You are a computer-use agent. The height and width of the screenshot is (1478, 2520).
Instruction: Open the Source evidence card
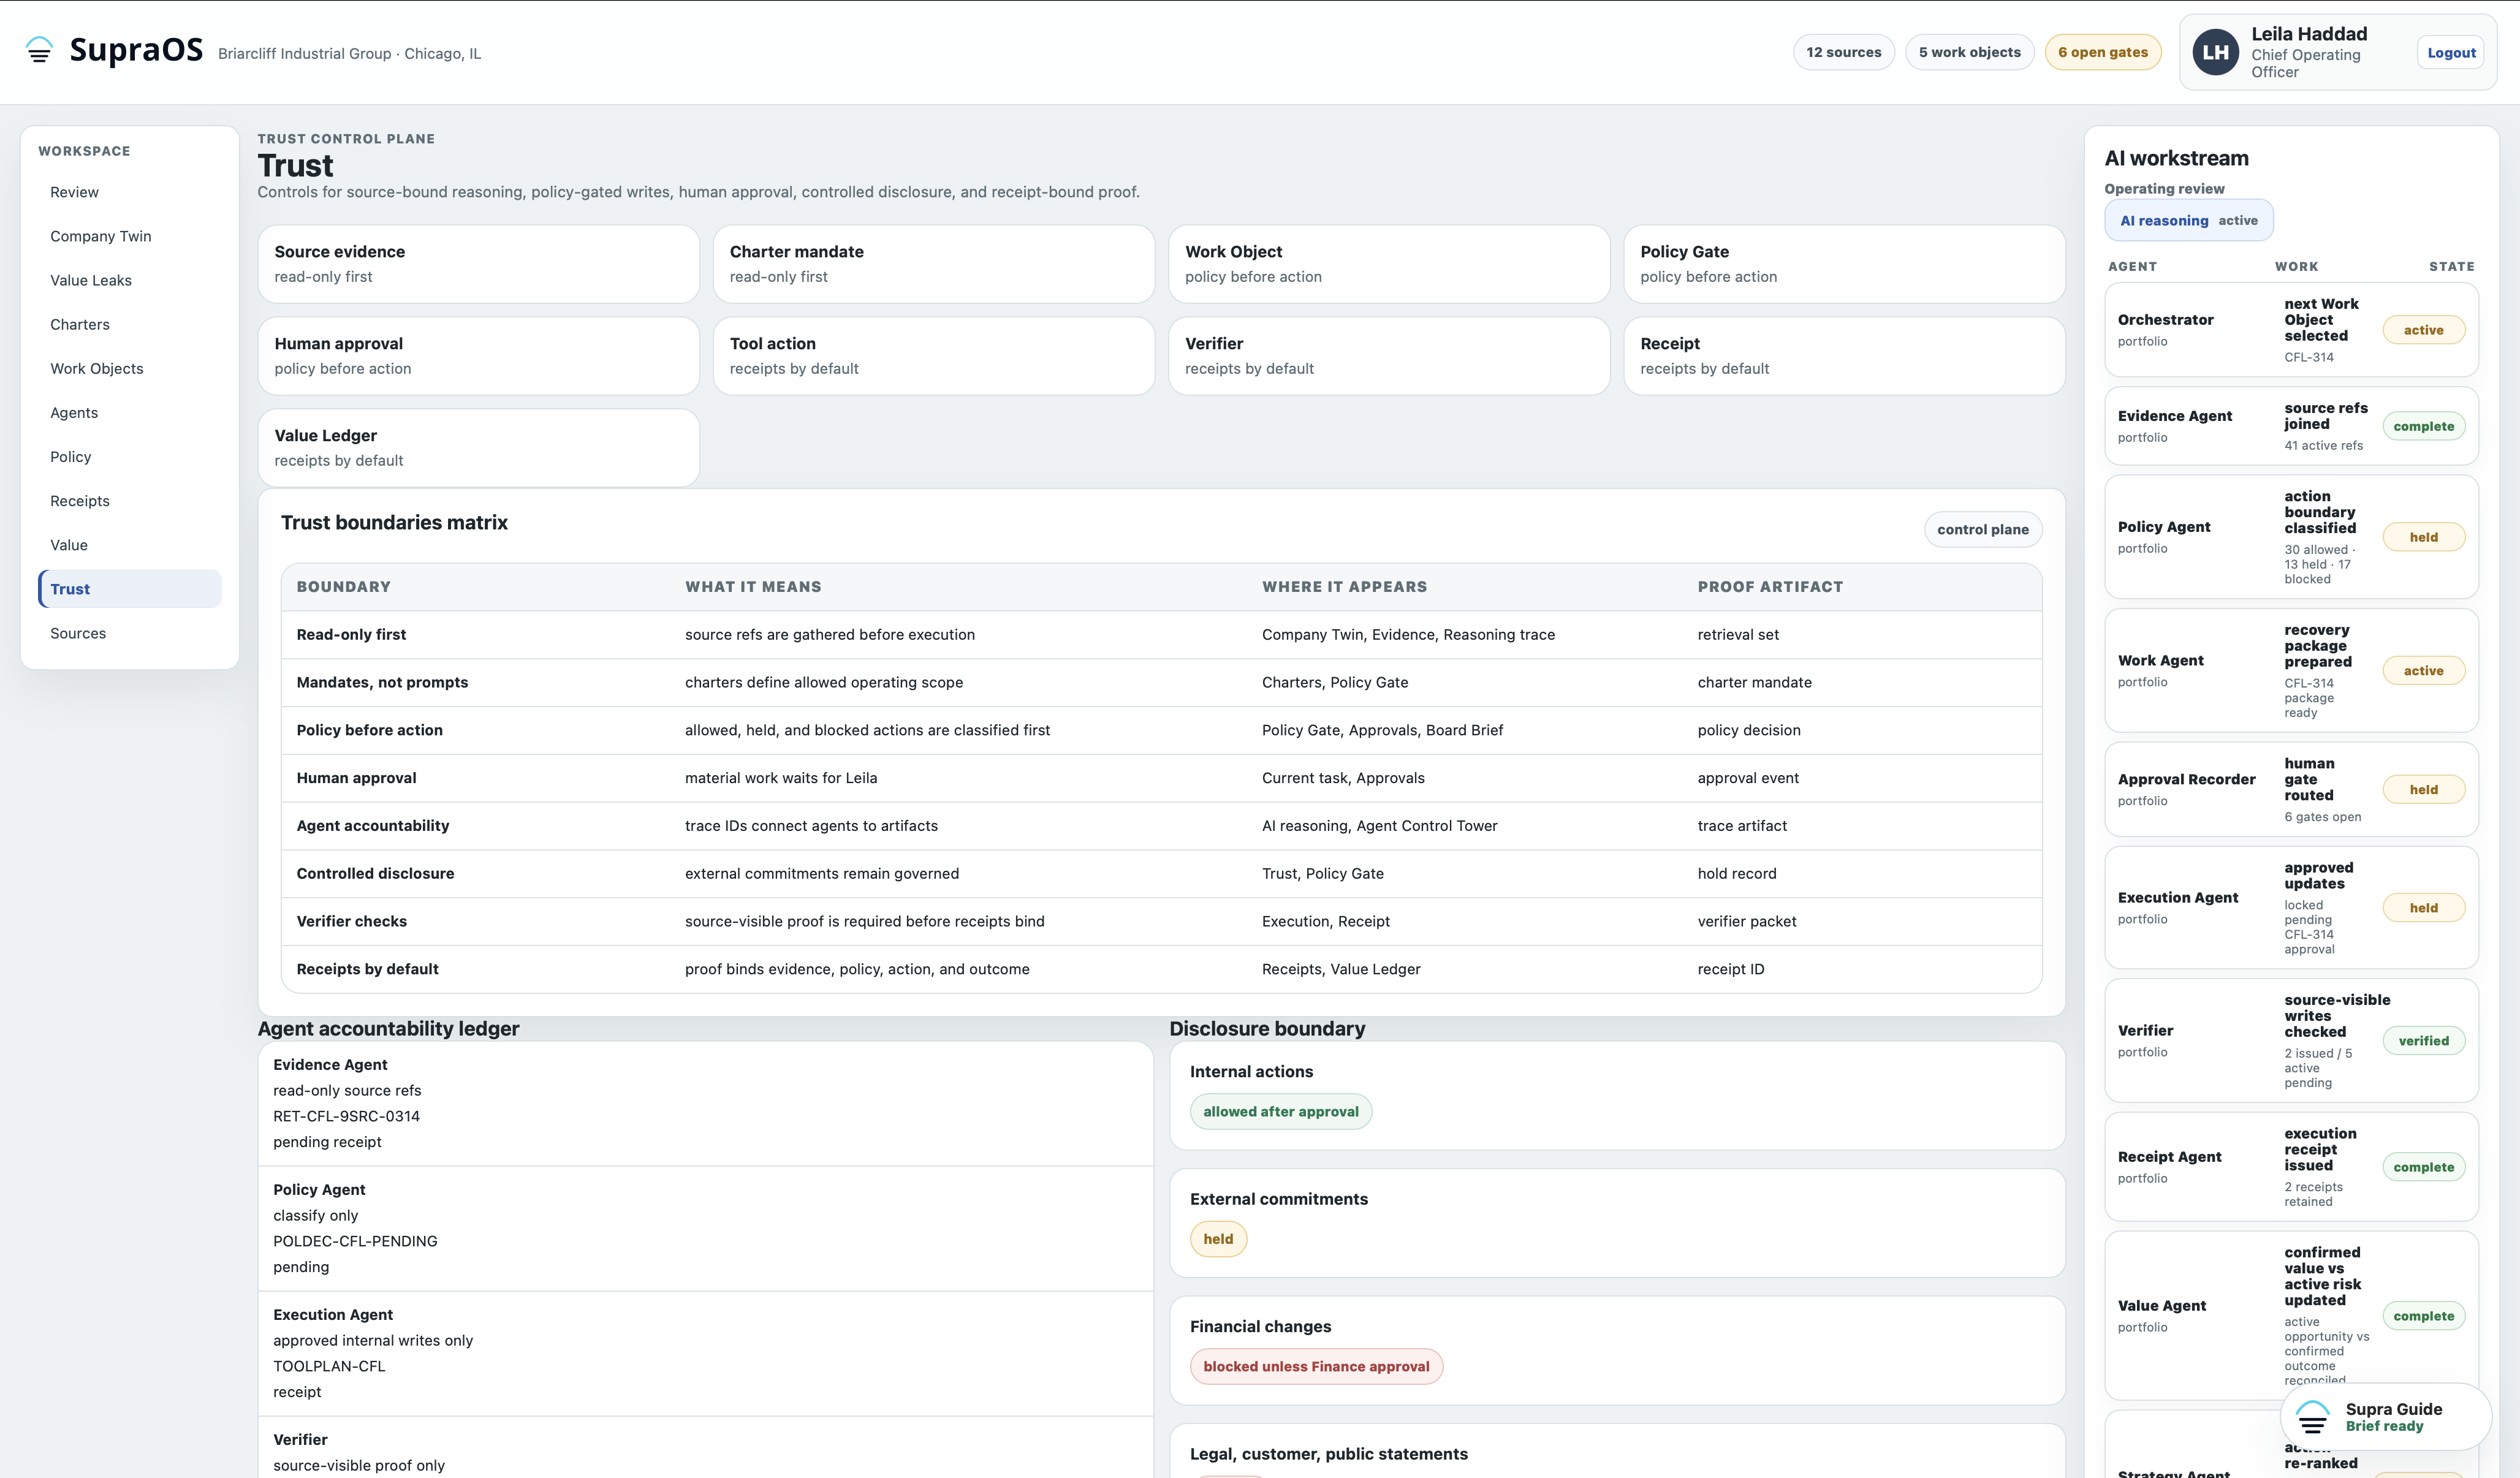point(478,263)
